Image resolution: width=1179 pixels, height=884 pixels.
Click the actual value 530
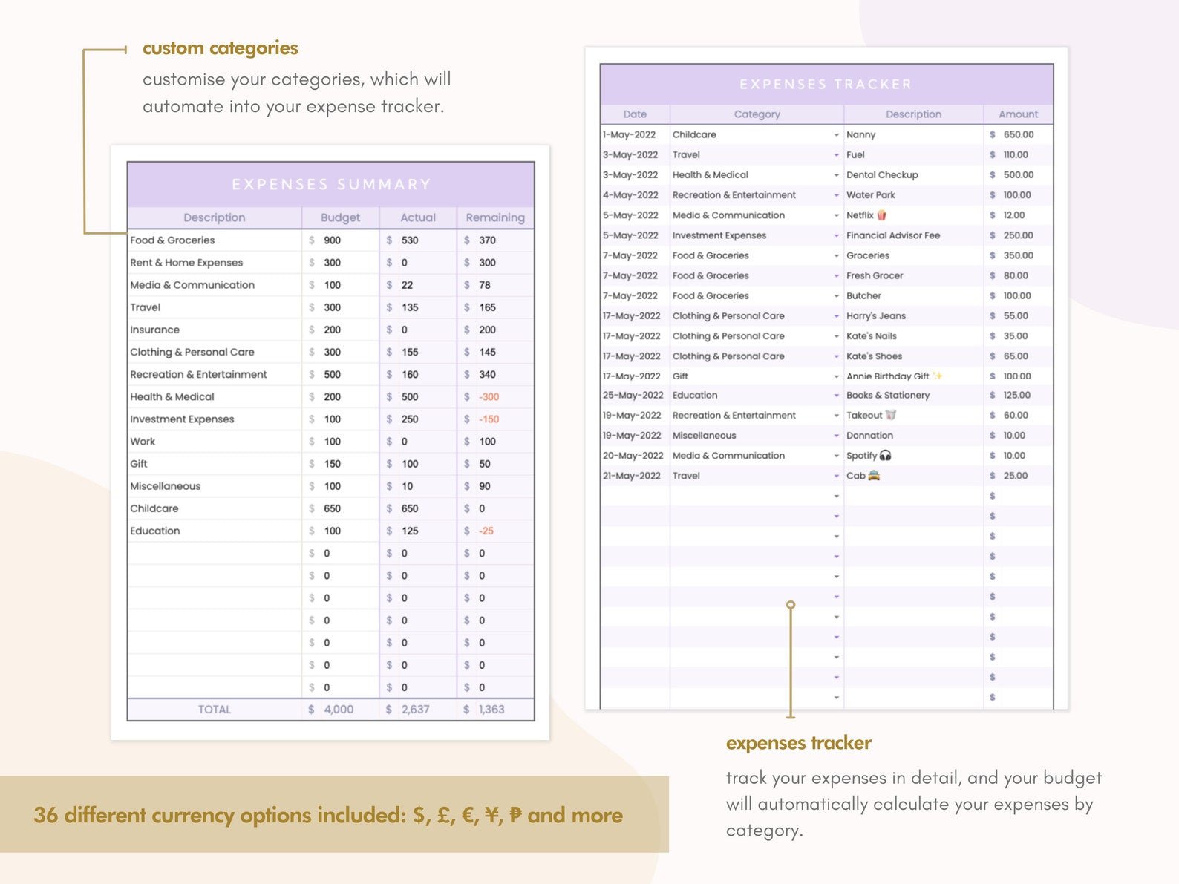[410, 240]
